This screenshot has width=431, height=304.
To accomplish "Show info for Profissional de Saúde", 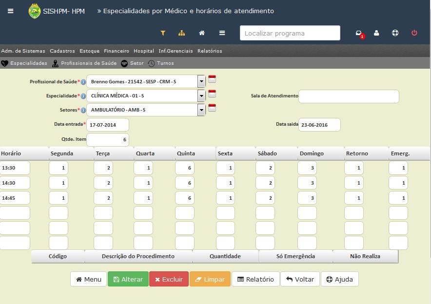I will (x=83, y=82).
